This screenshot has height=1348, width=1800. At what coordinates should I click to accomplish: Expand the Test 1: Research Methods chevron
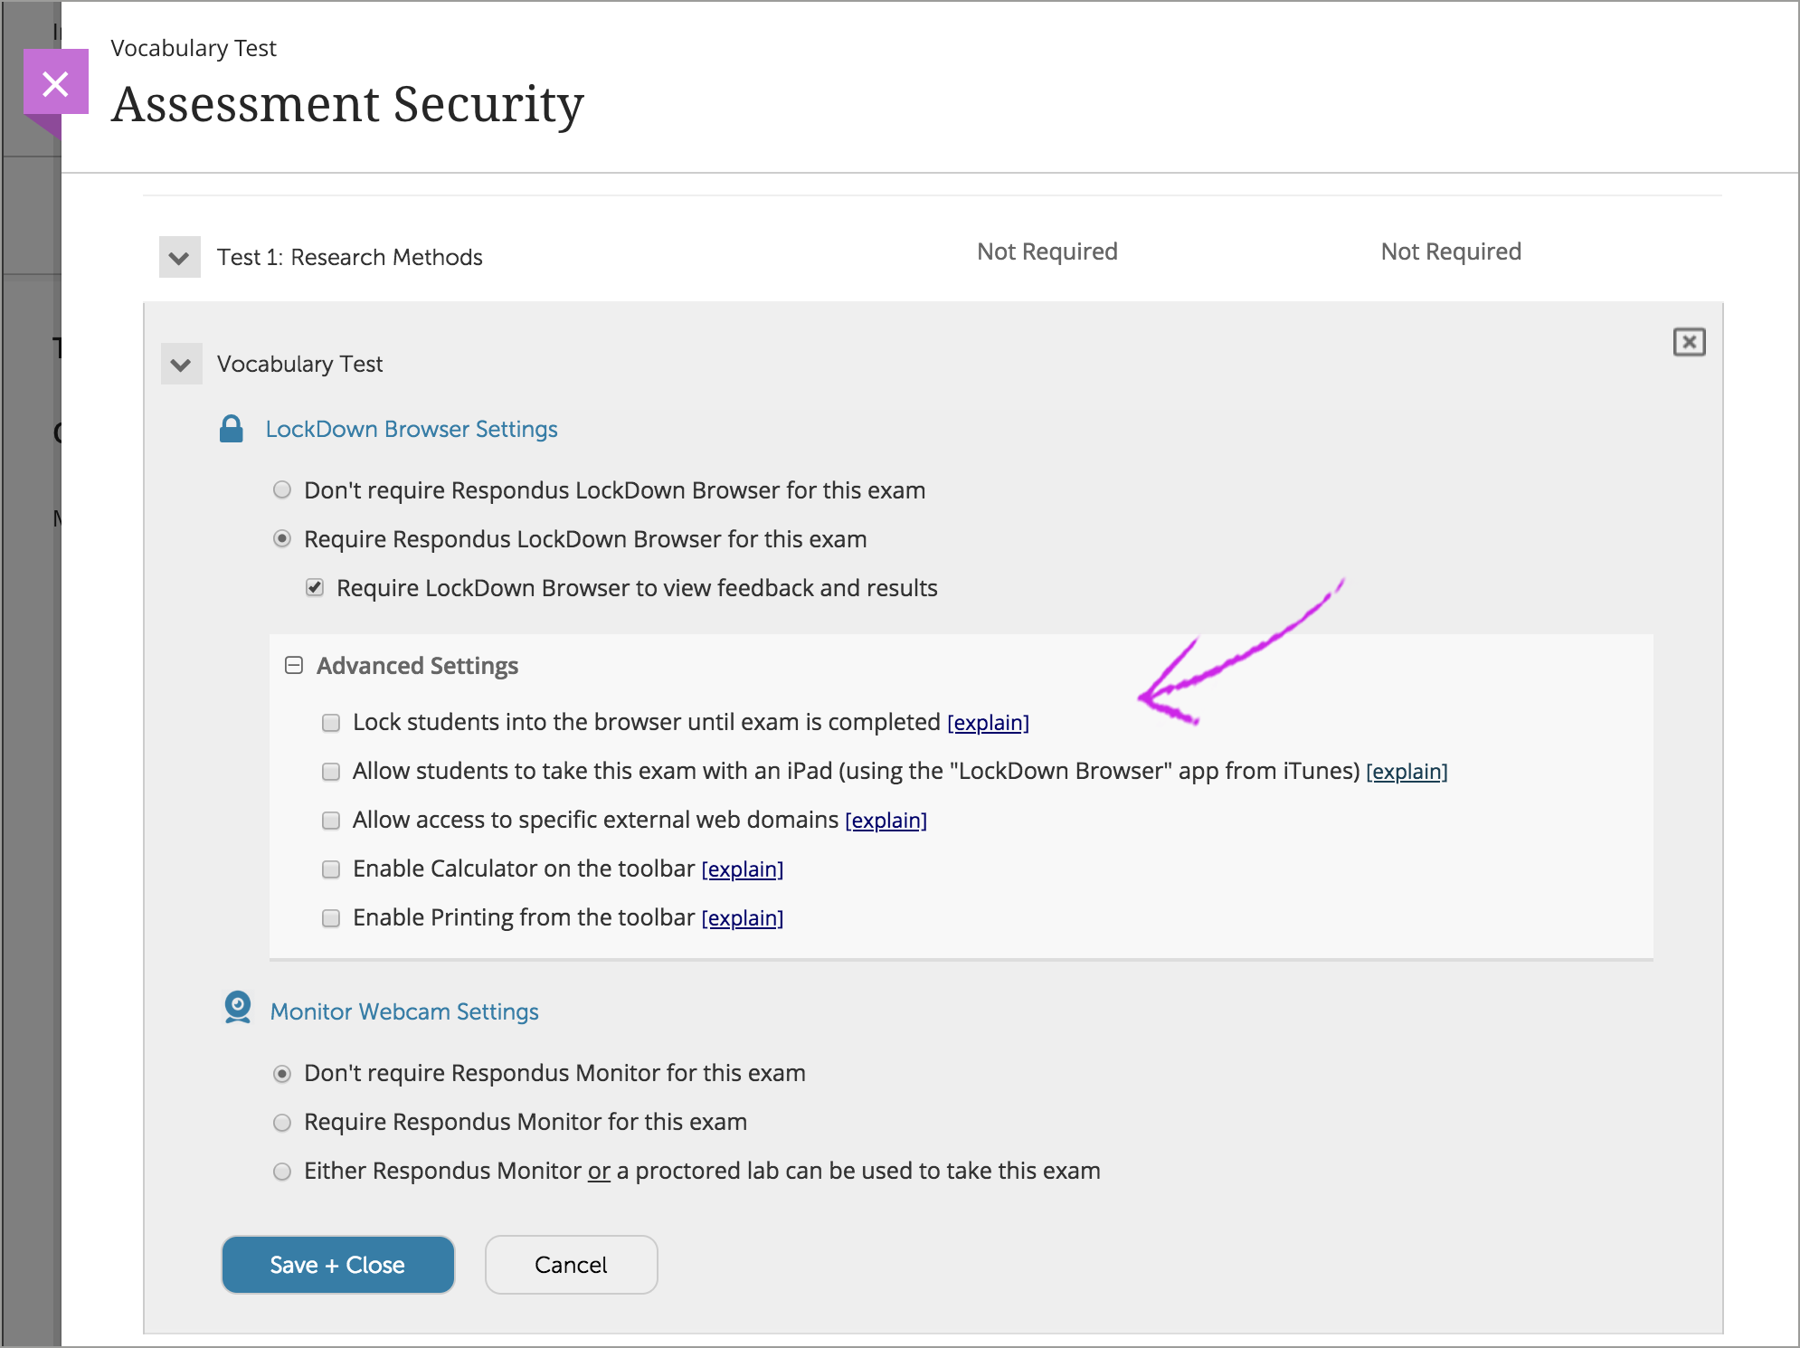[x=179, y=257]
